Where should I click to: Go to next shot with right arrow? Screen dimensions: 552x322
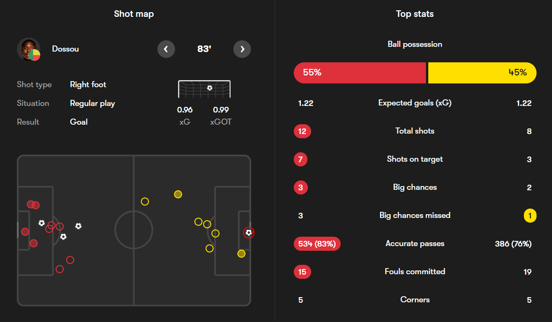pos(242,49)
